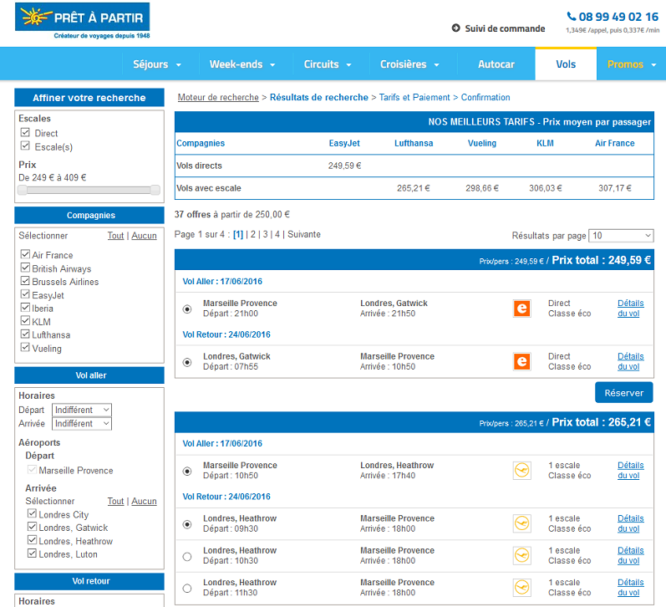Click Lufthansa logo on 09h30 return flight
The image size is (666, 607).
(x=521, y=523)
